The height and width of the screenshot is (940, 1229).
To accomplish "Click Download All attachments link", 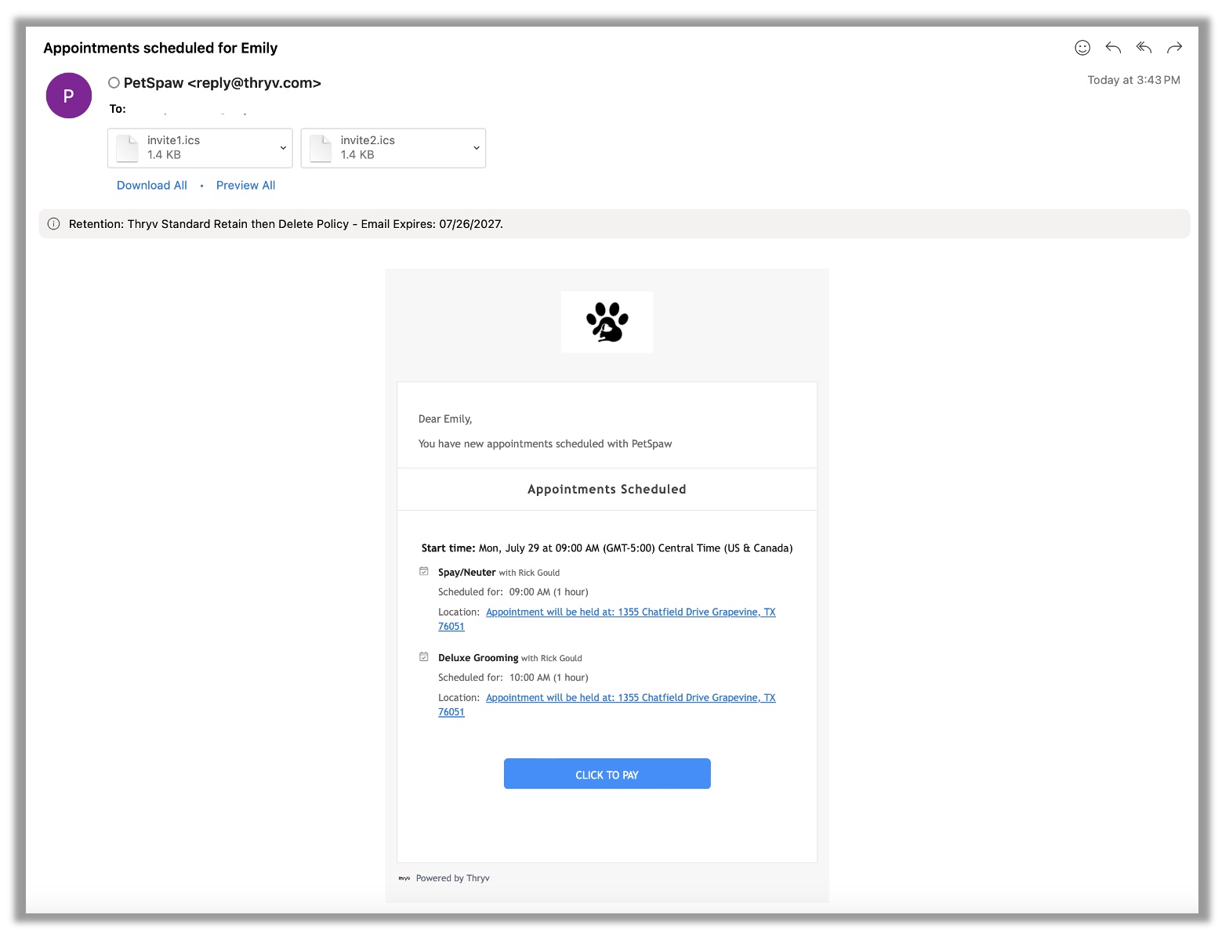I will pyautogui.click(x=152, y=186).
